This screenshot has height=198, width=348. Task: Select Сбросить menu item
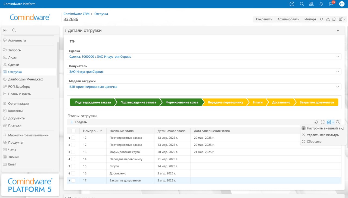pos(323,141)
